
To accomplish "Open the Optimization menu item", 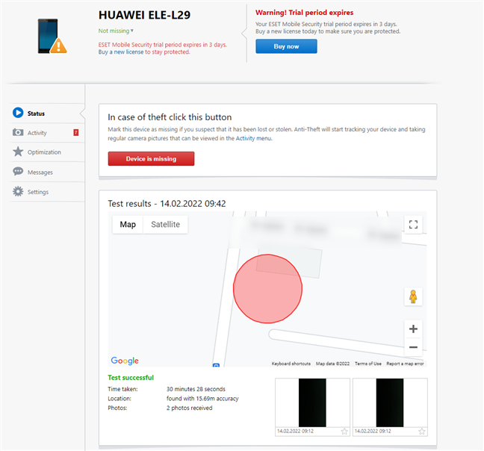I will pyautogui.click(x=47, y=152).
